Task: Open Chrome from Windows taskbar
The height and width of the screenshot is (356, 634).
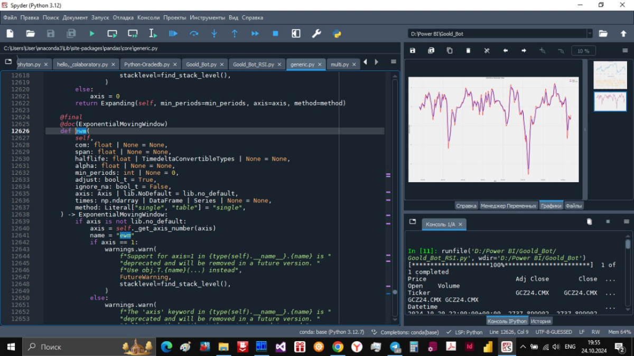Action: 338,346
